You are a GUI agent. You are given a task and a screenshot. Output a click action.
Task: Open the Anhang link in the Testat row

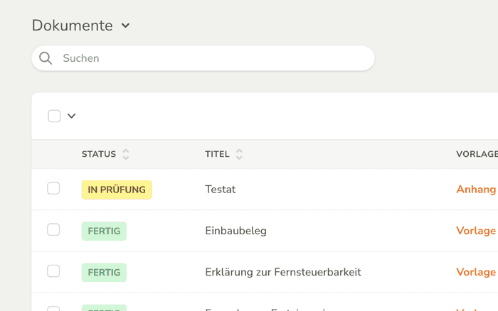476,190
